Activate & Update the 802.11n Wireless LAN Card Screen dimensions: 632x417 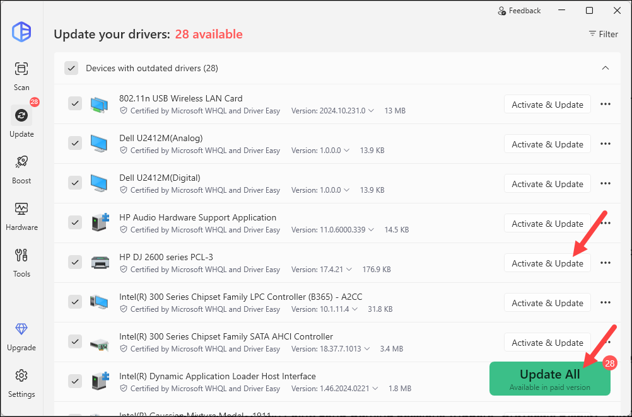pyautogui.click(x=547, y=105)
